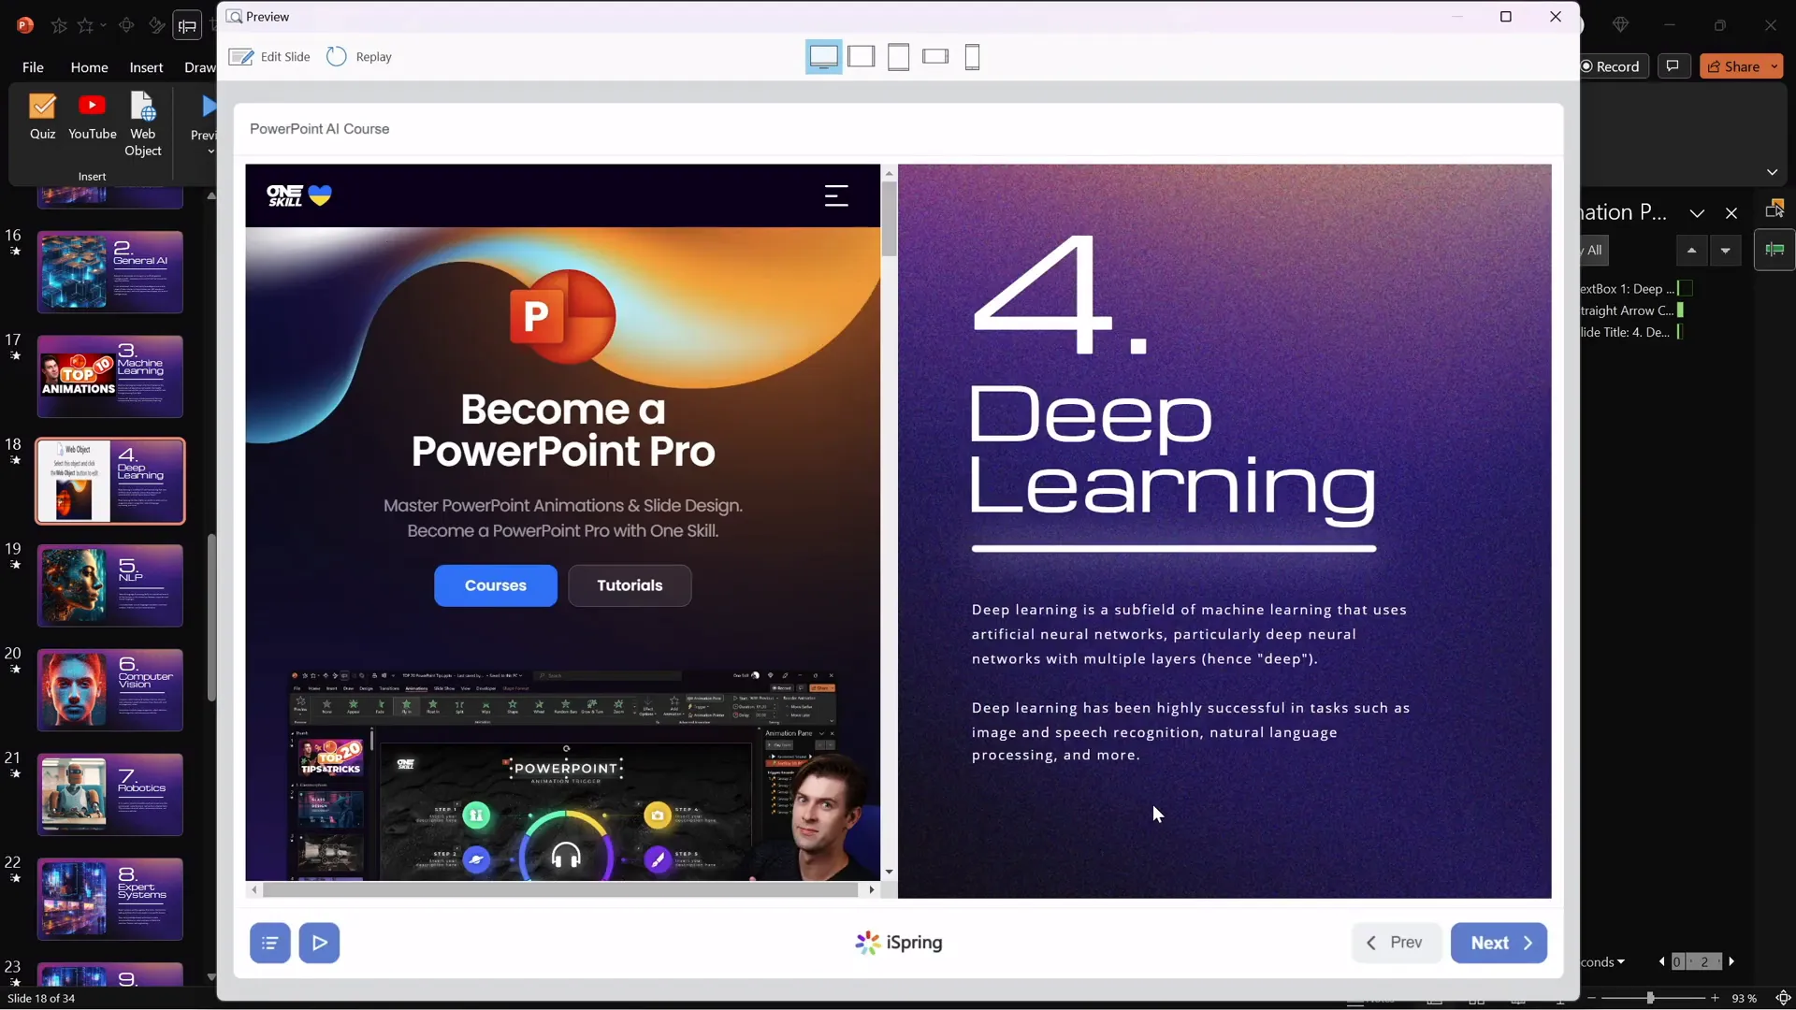1796x1010 pixels.
Task: Click the timeline scroll left arrow
Action: click(1662, 961)
